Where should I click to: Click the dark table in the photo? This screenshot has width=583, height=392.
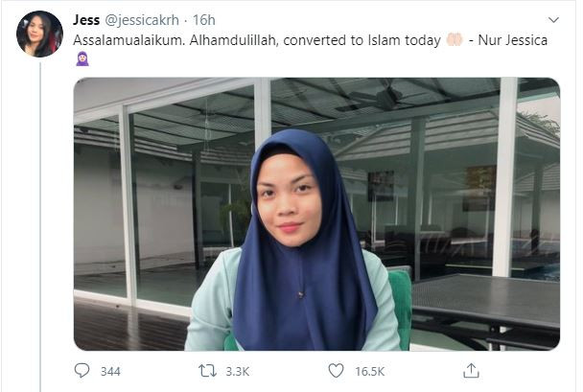point(485,299)
